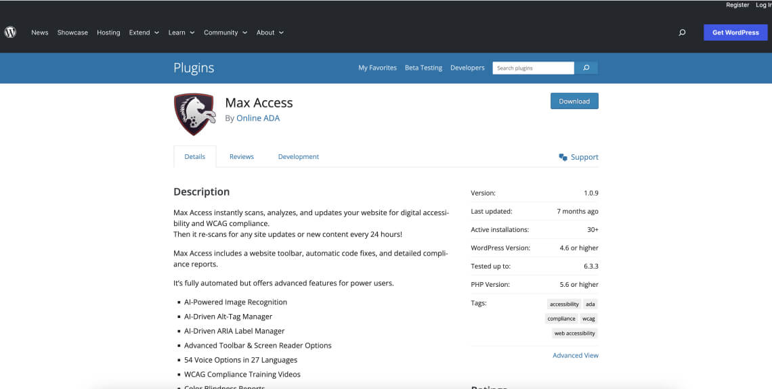
Task: Click the Get WordPress button
Action: pos(735,32)
